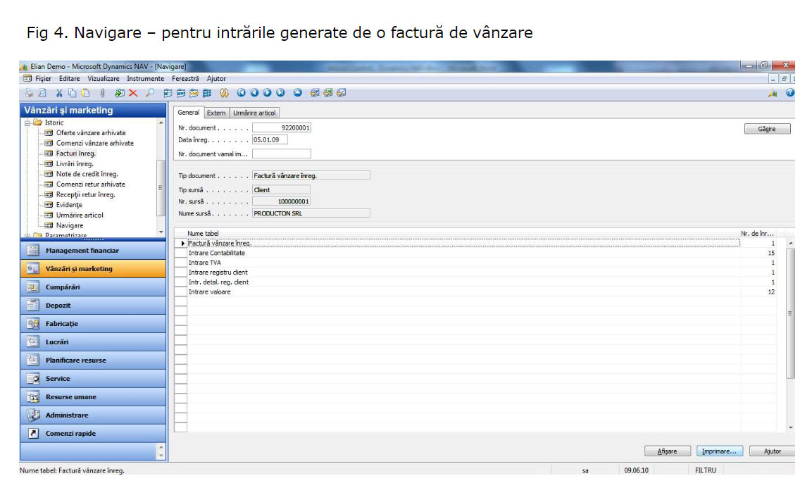The width and height of the screenshot is (812, 495).
Task: Open Service module
Action: (x=93, y=379)
